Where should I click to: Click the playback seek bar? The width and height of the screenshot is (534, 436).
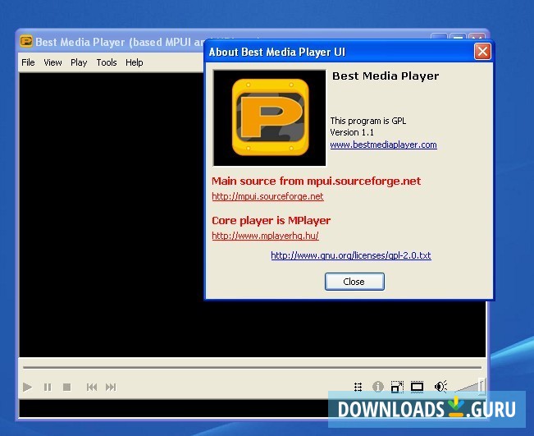point(252,368)
